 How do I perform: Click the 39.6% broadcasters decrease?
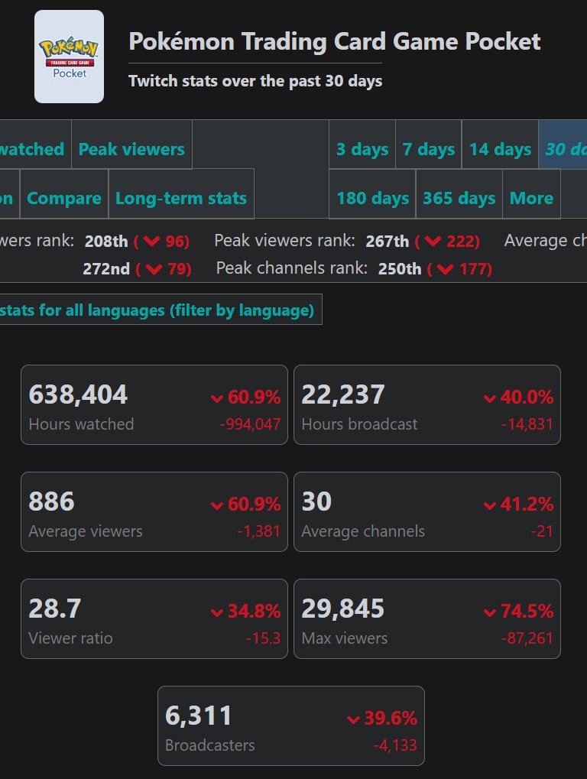(x=391, y=718)
